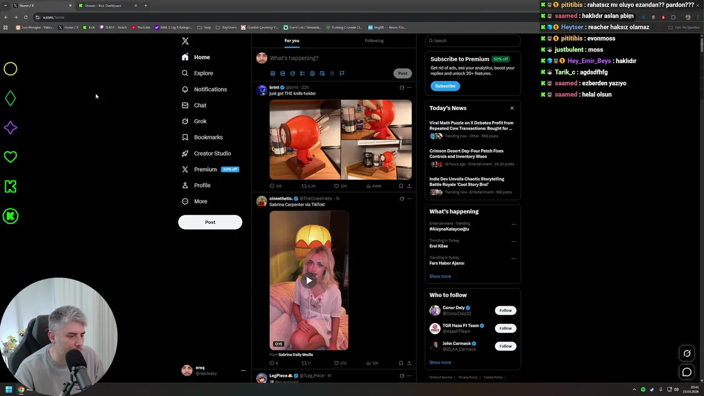Click Show more under Who to follow
Image resolution: width=704 pixels, height=396 pixels.
[x=440, y=362]
